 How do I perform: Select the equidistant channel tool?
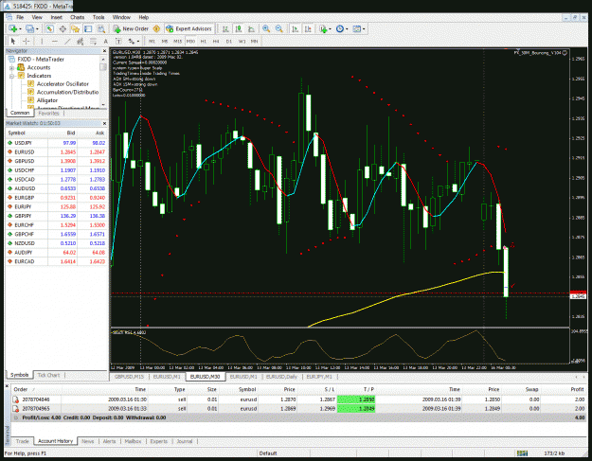(x=81, y=41)
